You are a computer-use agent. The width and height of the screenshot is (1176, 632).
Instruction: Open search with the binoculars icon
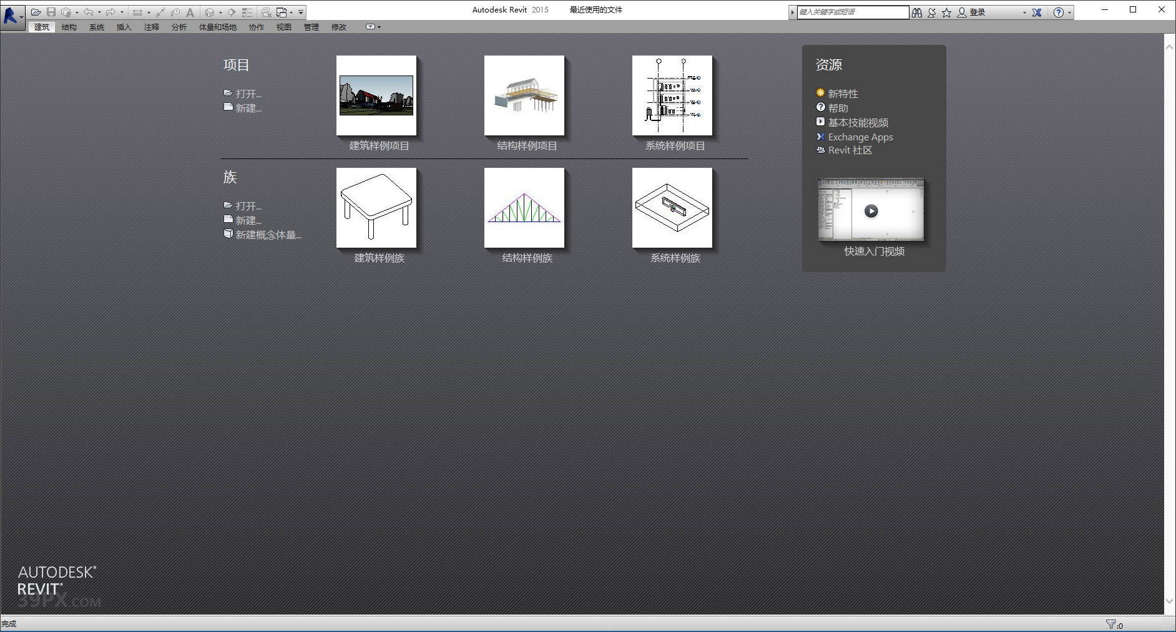[x=916, y=12]
